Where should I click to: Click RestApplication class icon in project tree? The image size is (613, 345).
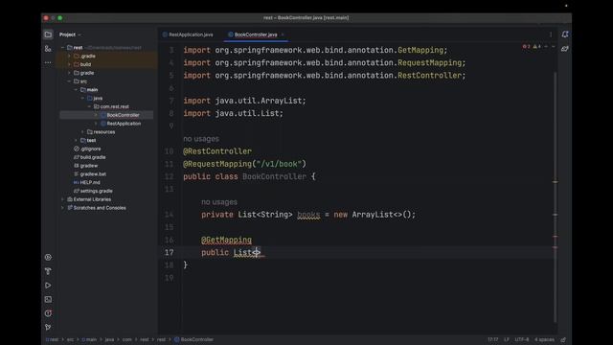click(x=103, y=124)
